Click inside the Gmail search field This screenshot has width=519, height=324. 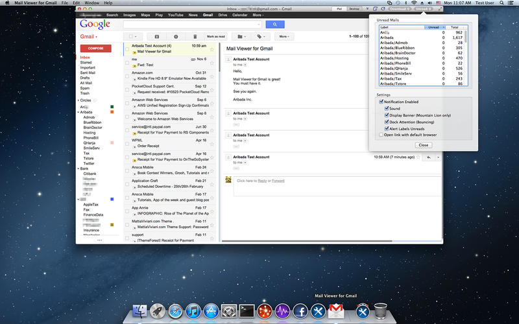(x=192, y=25)
